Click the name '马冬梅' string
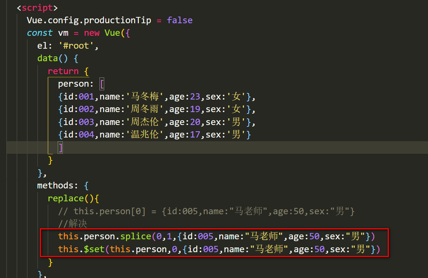 coord(145,96)
